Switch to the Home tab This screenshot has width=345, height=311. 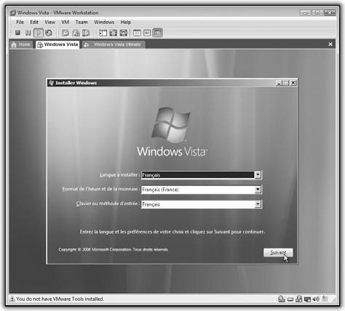click(x=21, y=44)
